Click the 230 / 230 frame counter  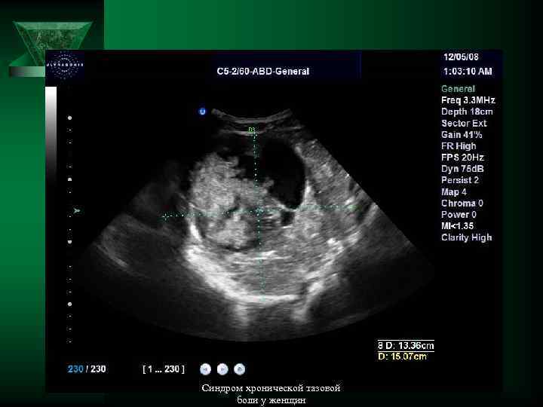(87, 369)
